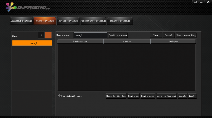Go to Performance Settings tab
The image size is (212, 118).
coord(93,21)
